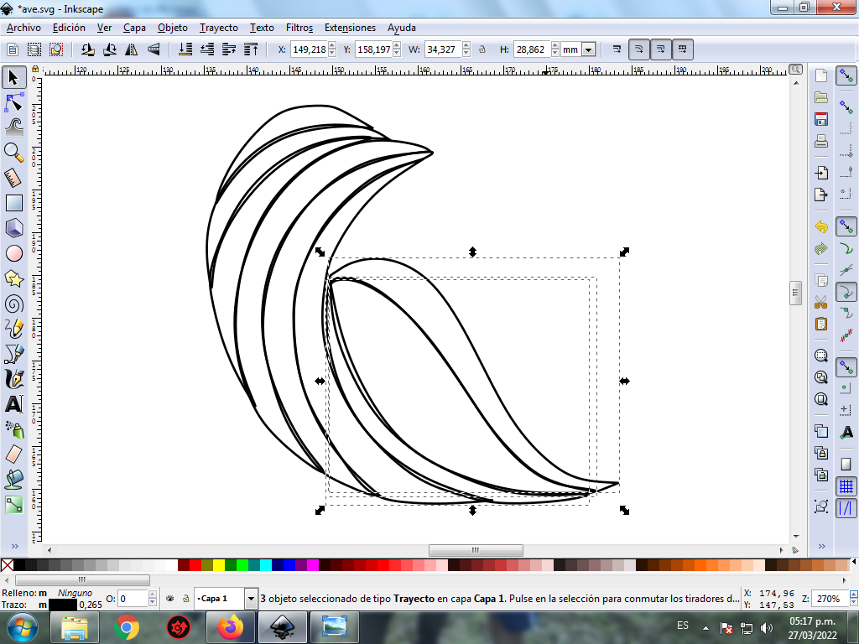Viewport: 859px width, 644px height.
Task: Open the Trayecto menu
Action: tap(218, 28)
